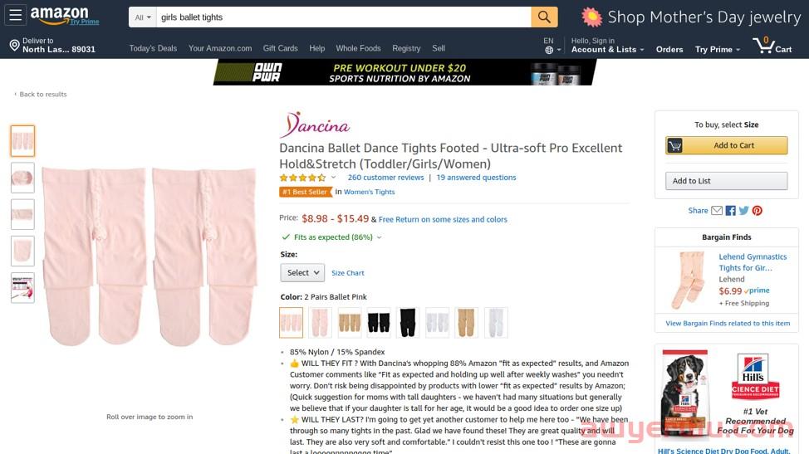Image resolution: width=809 pixels, height=454 pixels.
Task: Choose the tan two-pair color swatch
Action: tap(350, 323)
